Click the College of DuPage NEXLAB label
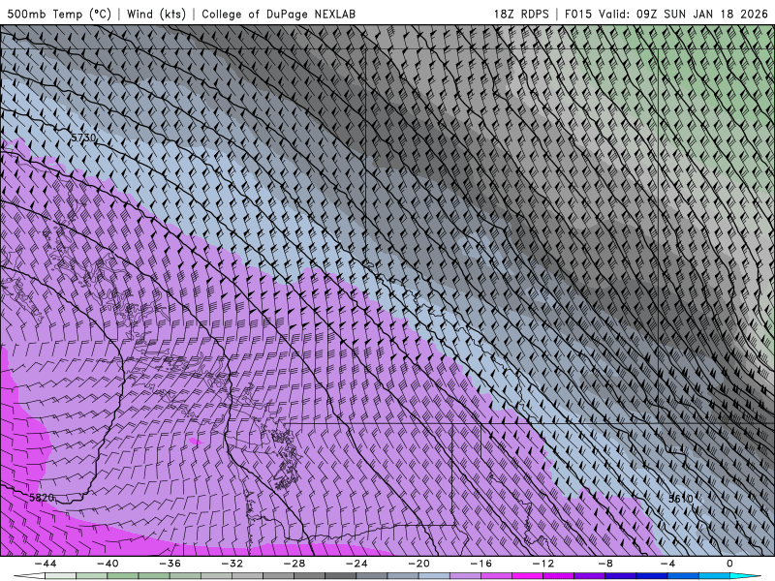Viewport: 775px width, 581px height. tap(278, 14)
